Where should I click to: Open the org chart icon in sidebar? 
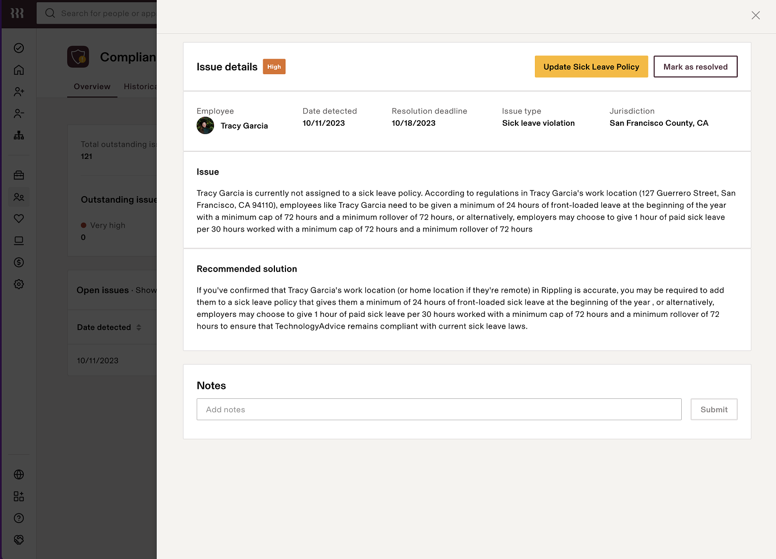click(19, 135)
